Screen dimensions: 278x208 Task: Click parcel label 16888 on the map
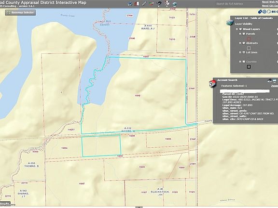pyautogui.click(x=182, y=168)
